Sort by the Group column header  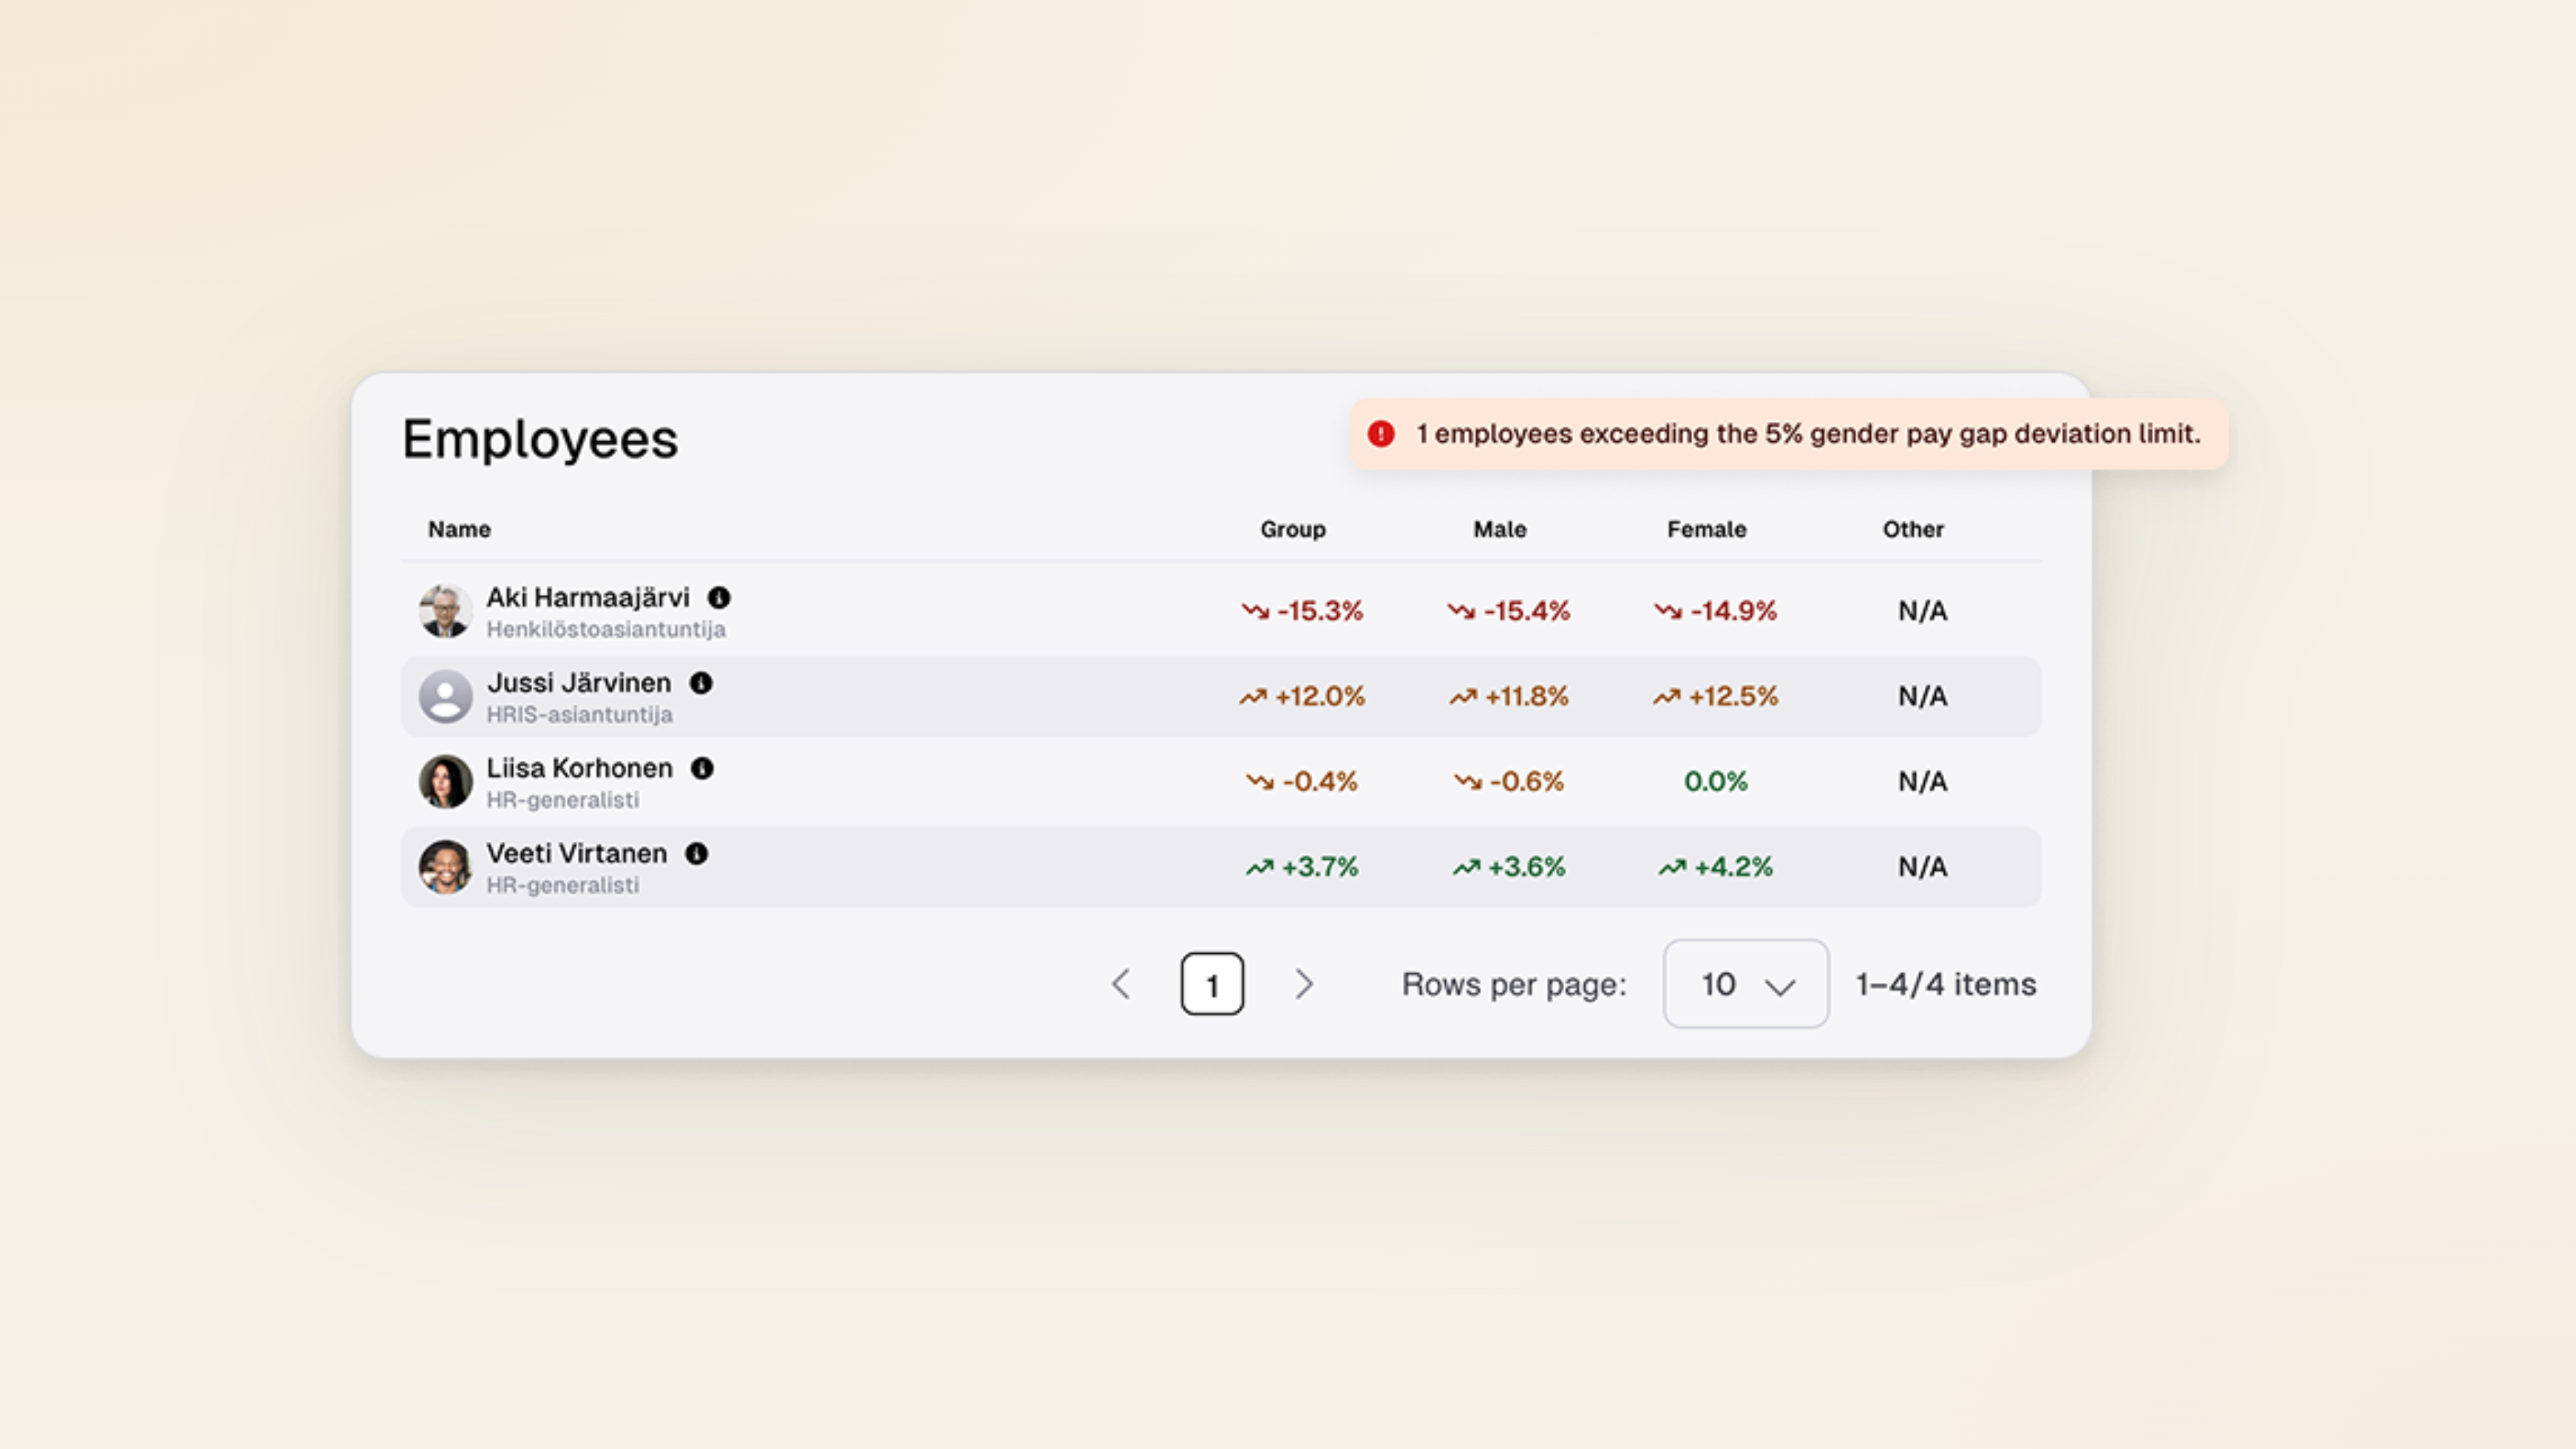1293,530
